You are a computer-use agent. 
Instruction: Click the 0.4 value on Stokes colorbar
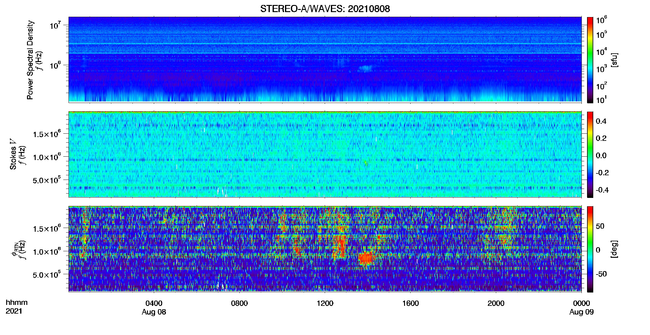pyautogui.click(x=601, y=121)
